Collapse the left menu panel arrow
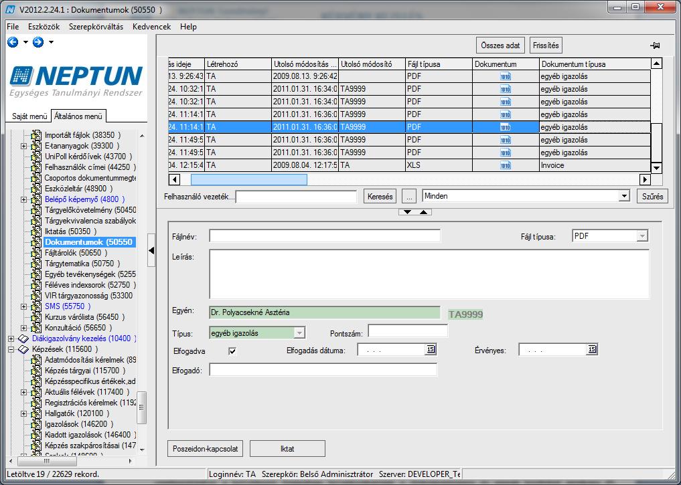The image size is (681, 485). pos(151,250)
